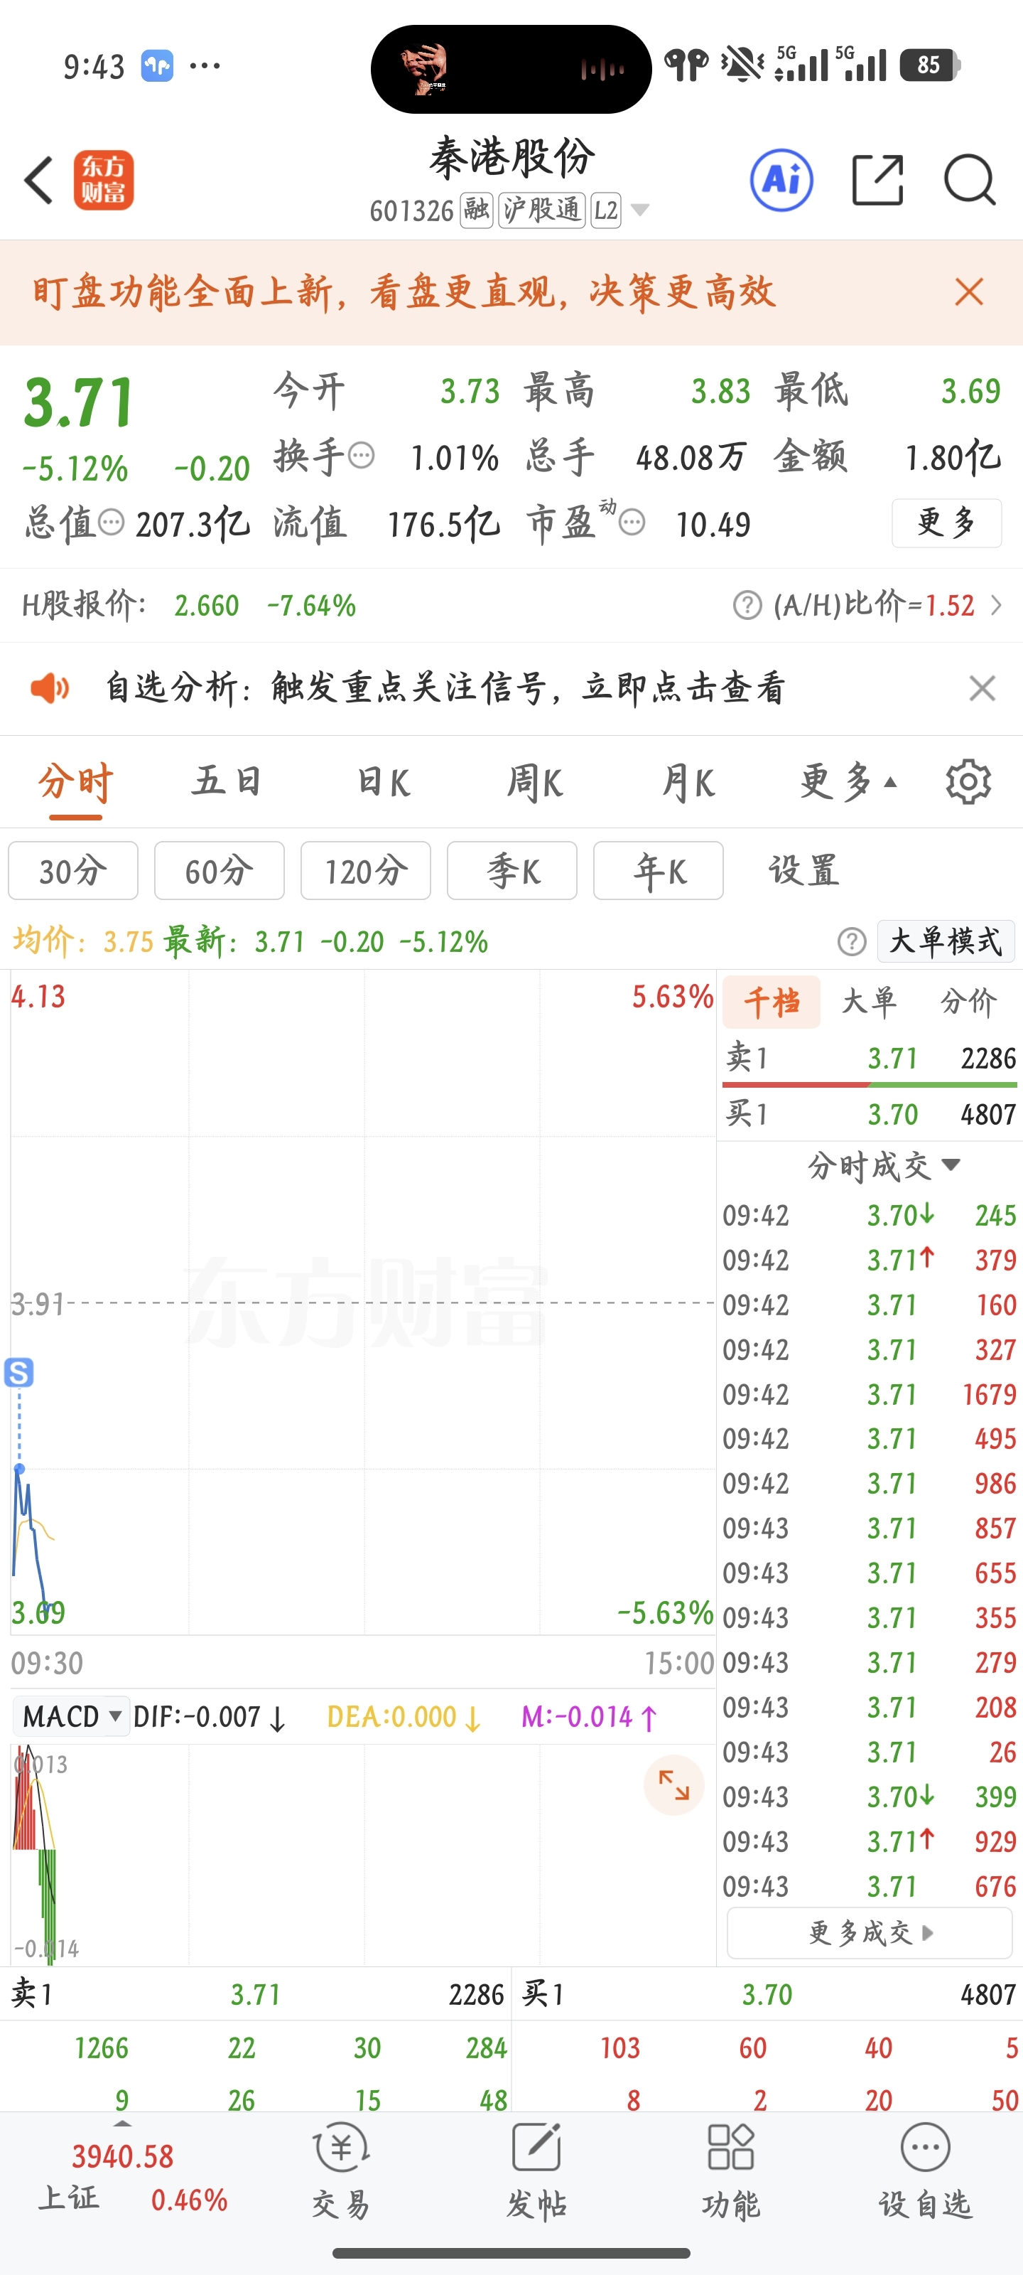1023x2275 pixels.
Task: Tap the bottom 卖1 queue value 1266
Action: 102,2048
